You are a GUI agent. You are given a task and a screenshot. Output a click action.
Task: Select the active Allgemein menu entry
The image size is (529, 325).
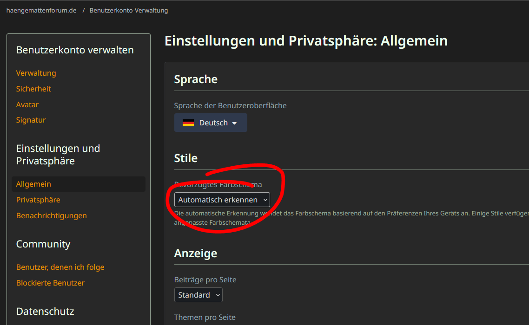click(33, 184)
